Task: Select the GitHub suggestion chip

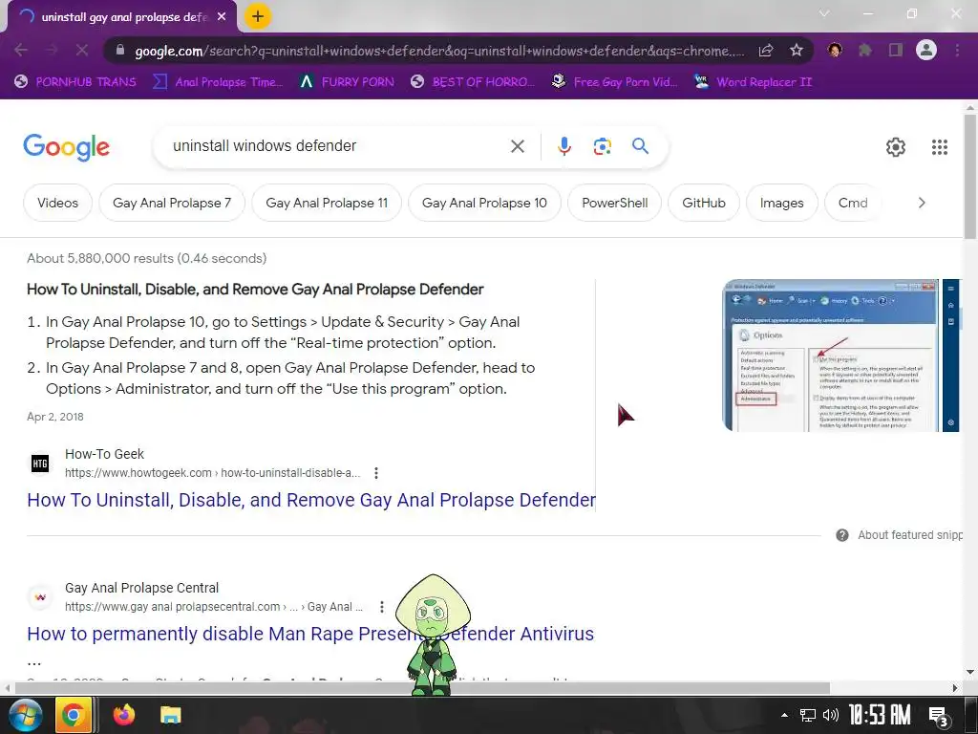Action: coord(704,203)
